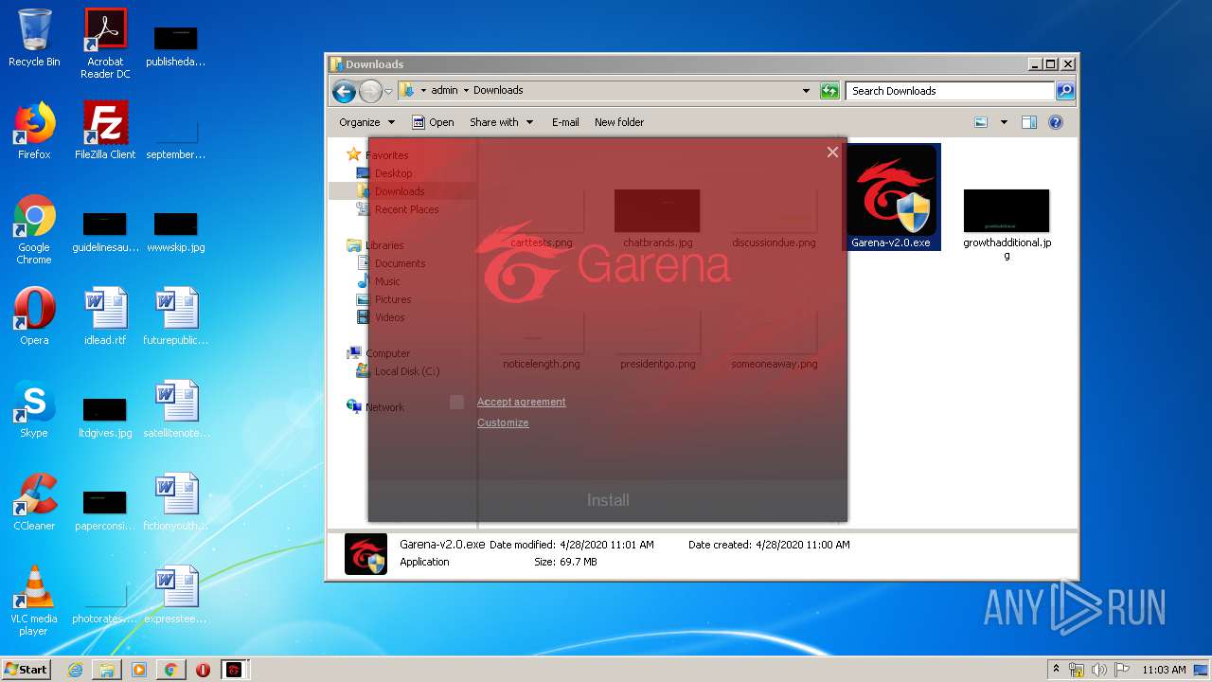Tick the Accept agreement checkbox
Viewport: 1212px width, 682px height.
coord(456,403)
